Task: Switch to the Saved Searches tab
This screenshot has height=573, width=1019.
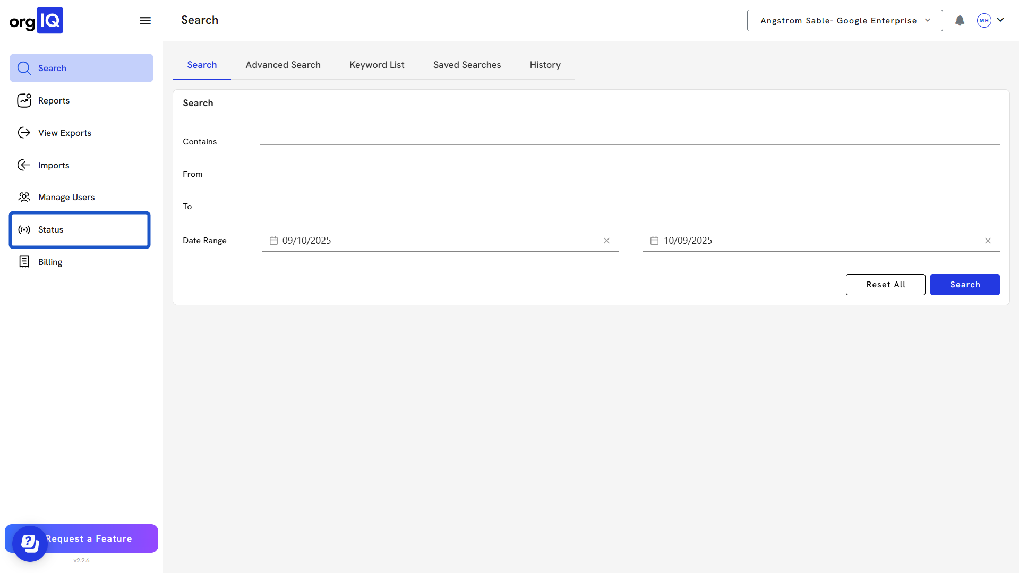Action: pyautogui.click(x=467, y=65)
